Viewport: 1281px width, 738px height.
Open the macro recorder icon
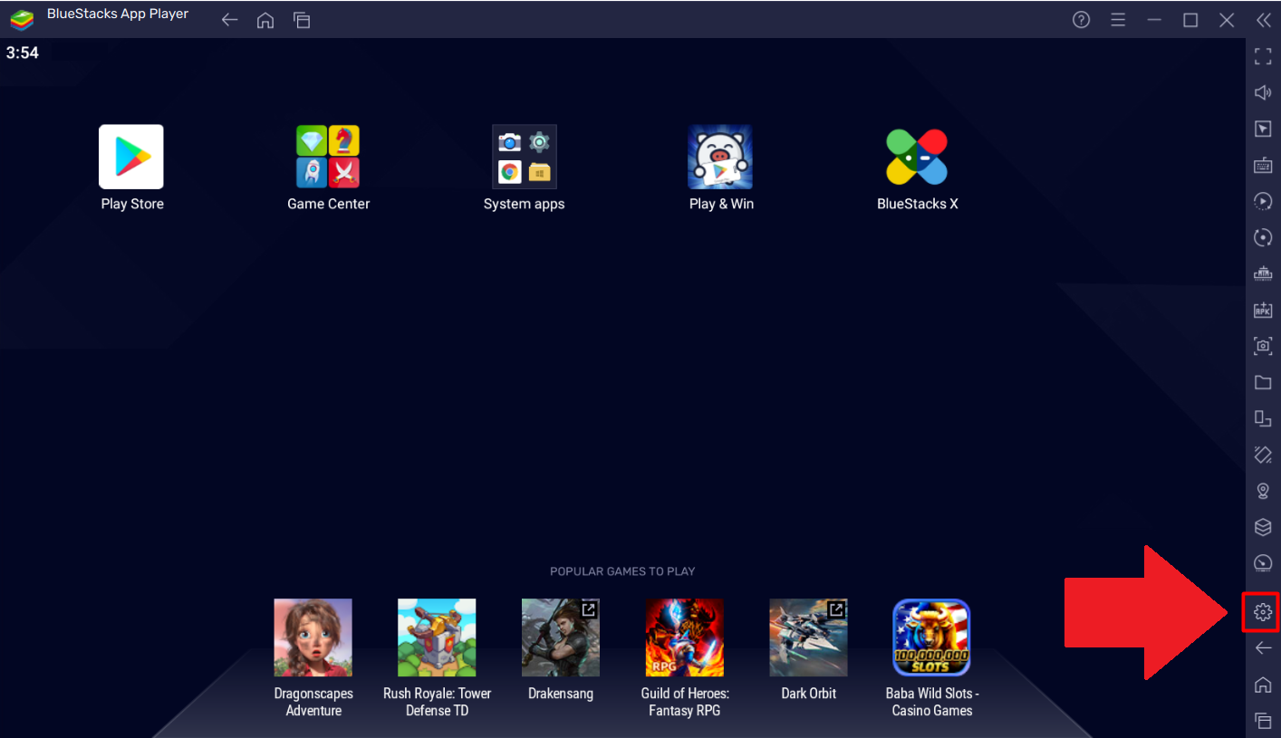1263,201
